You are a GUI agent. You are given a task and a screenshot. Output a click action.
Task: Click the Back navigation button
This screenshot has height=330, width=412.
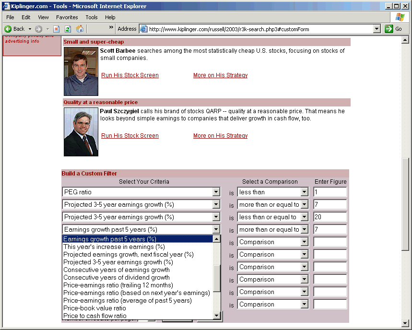(14, 29)
